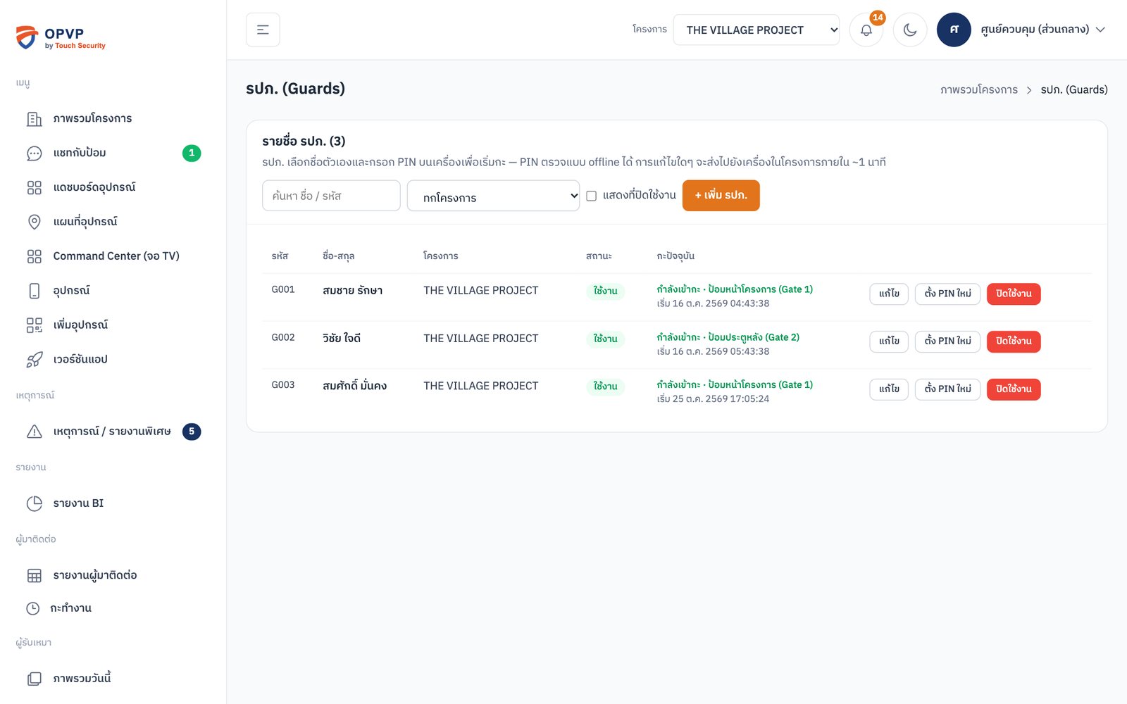Focus the ค้นหา ชื่อ / รหัส search field
The width and height of the screenshot is (1127, 704).
click(x=331, y=196)
